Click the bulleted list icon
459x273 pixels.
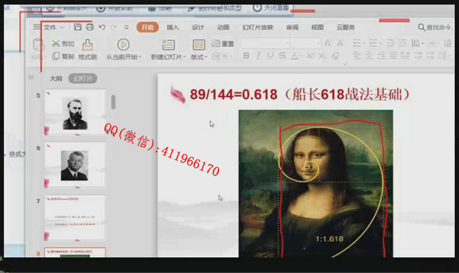357,43
